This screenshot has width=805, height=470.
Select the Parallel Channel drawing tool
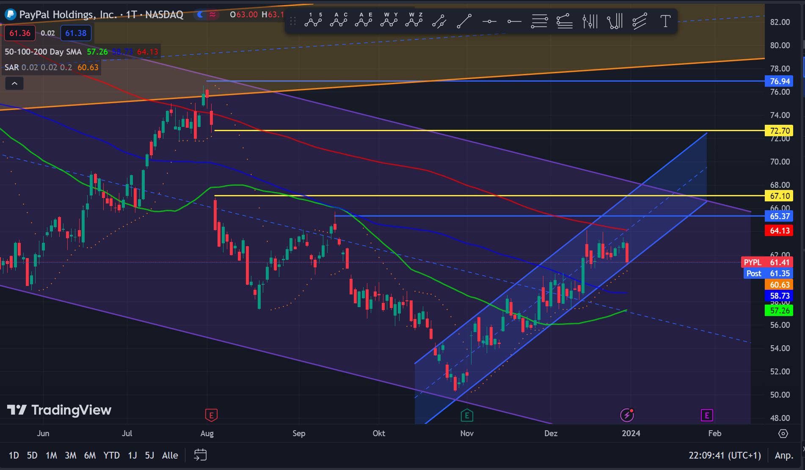(x=439, y=21)
